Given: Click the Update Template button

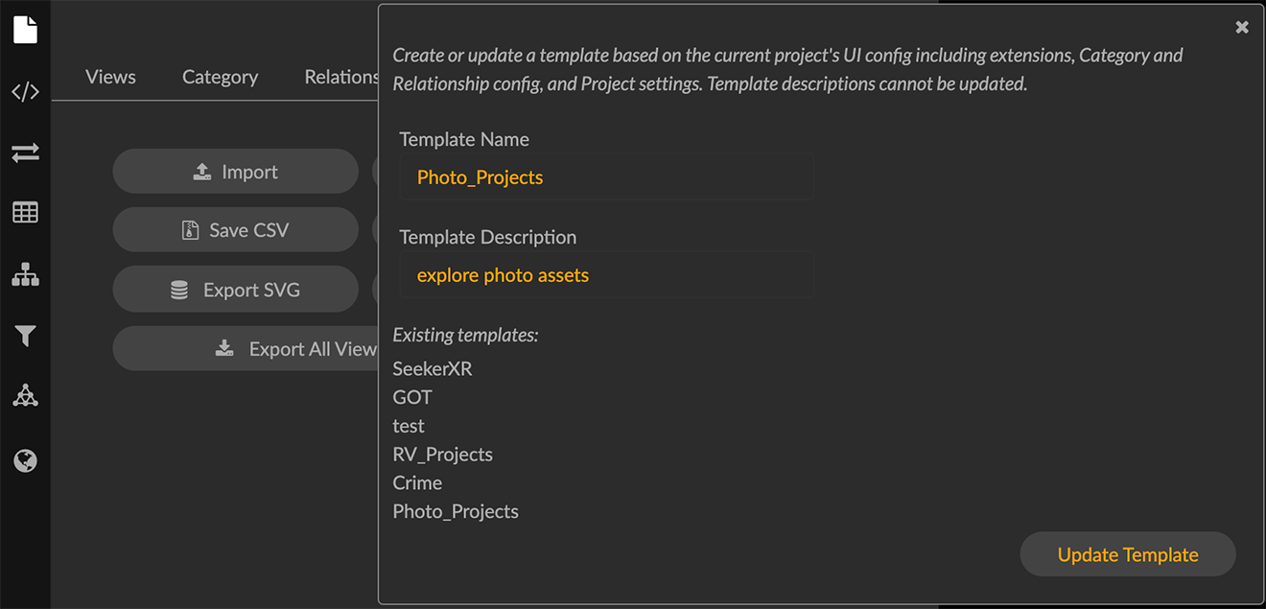Looking at the screenshot, I should [x=1127, y=554].
